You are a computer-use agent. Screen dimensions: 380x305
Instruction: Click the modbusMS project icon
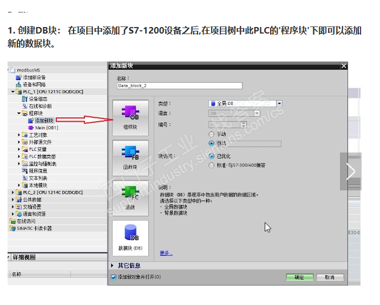13,70
